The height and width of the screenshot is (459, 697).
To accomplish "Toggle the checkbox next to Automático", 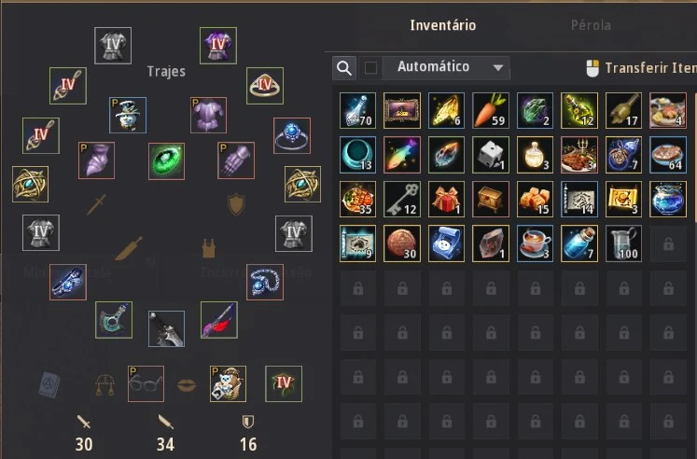I will pyautogui.click(x=370, y=68).
